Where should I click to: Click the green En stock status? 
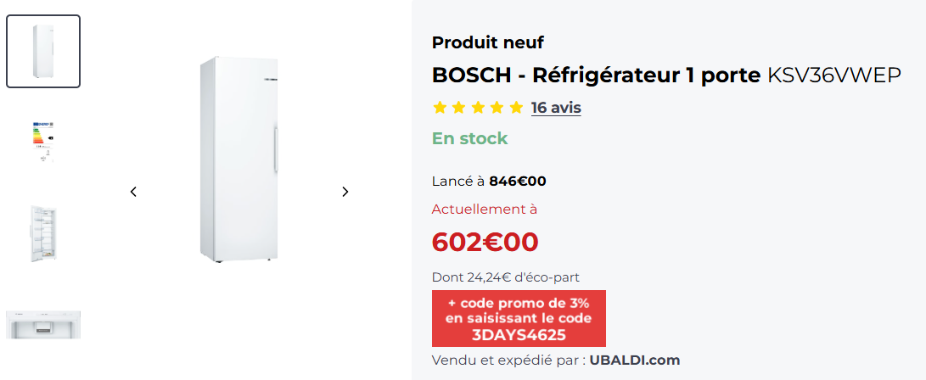pos(469,138)
